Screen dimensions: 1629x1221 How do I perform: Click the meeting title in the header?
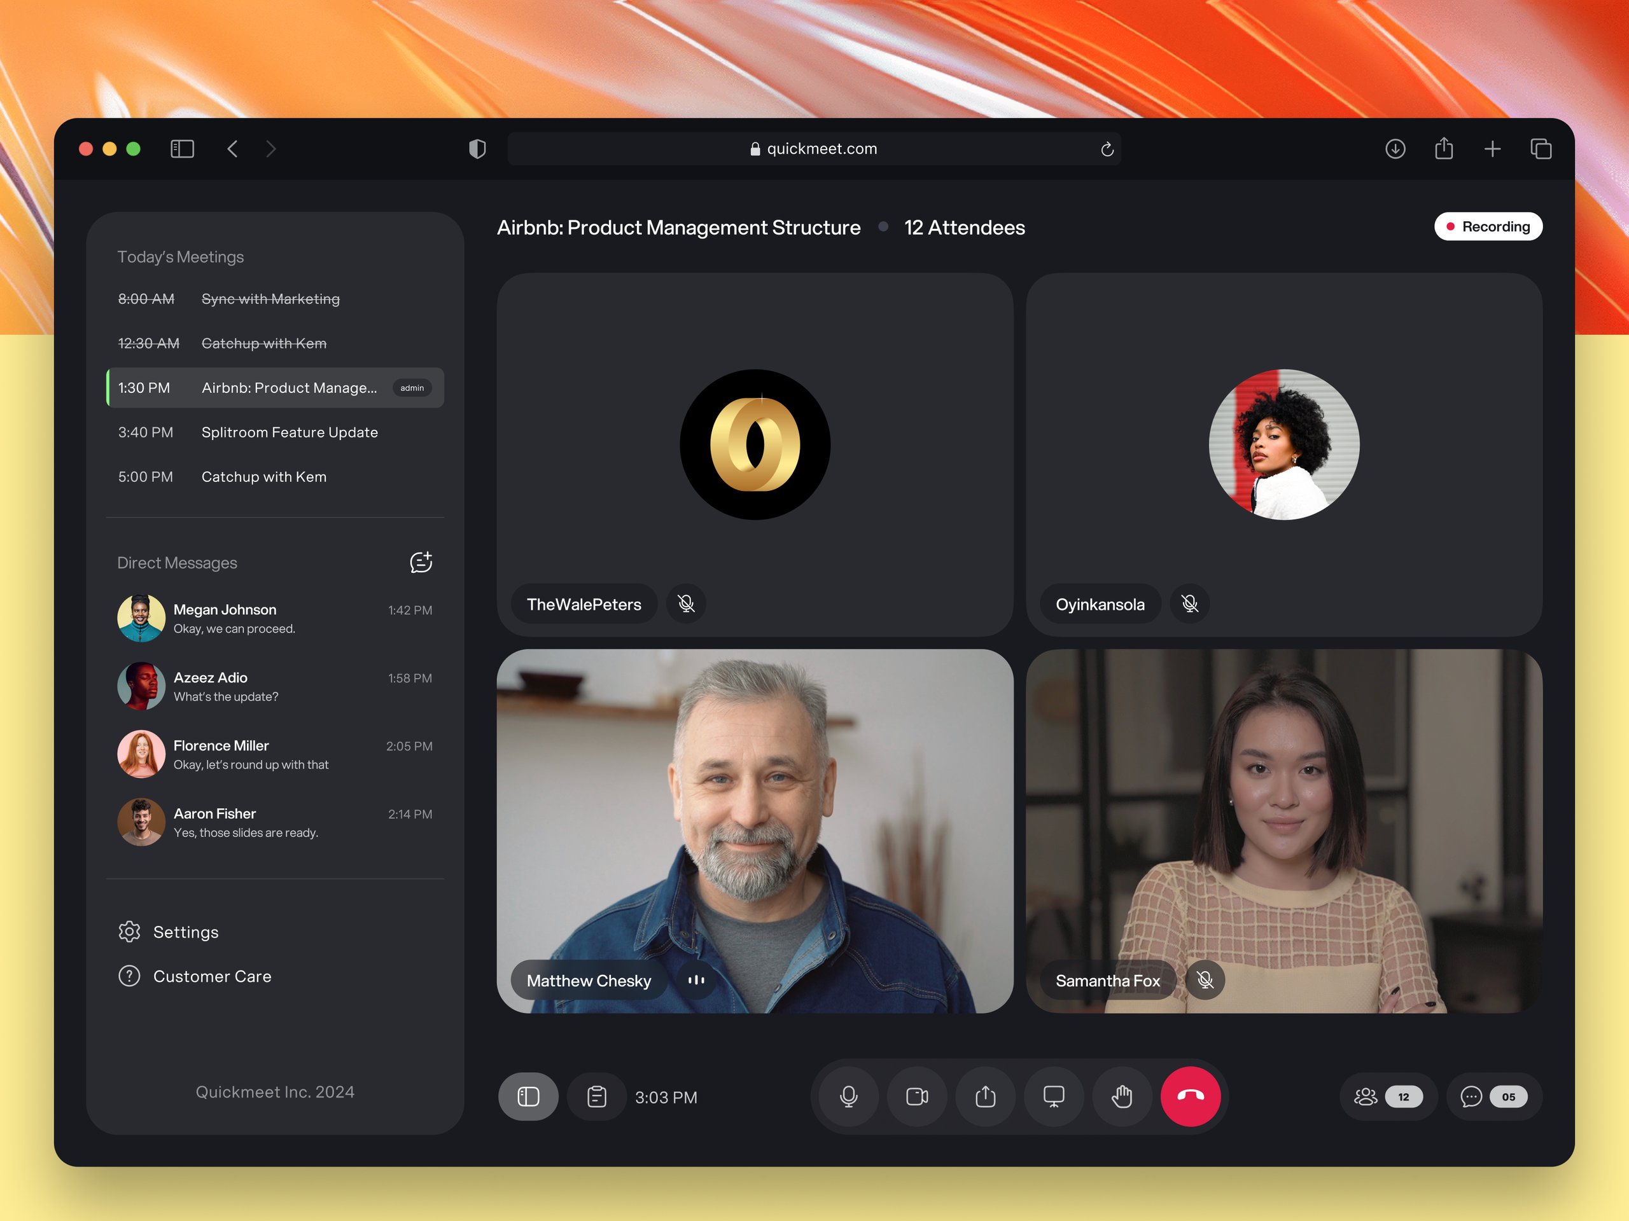click(678, 228)
